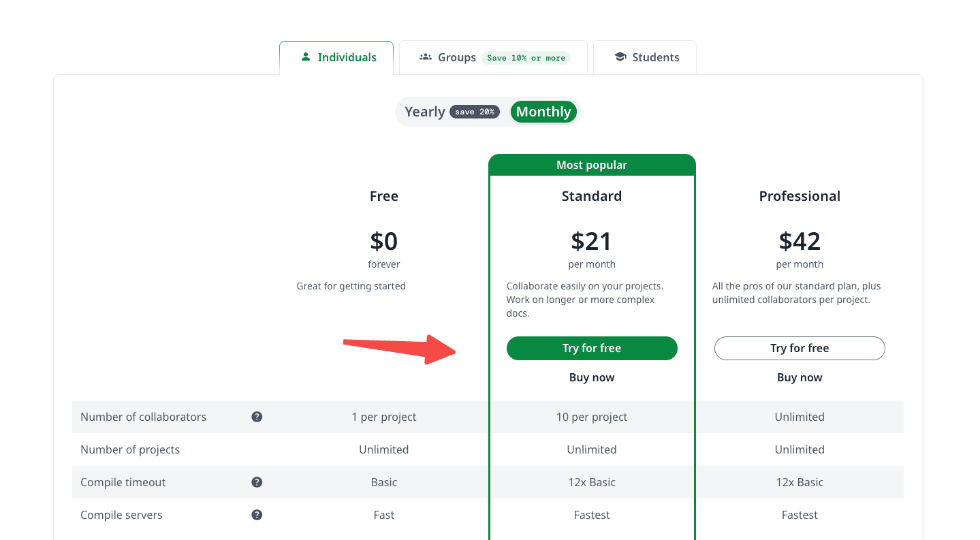Click the Most popular banner
980x540 pixels.
point(592,165)
